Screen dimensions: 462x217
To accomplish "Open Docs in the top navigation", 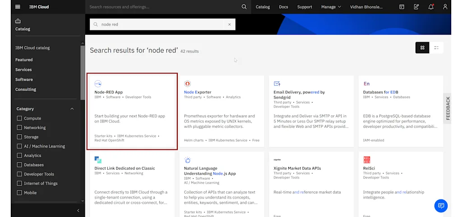I will click(x=283, y=7).
